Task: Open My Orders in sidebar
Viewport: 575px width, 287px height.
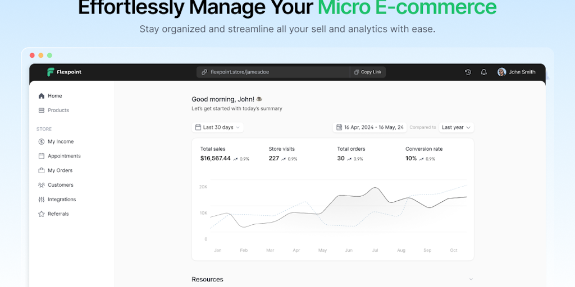Action: tap(60, 170)
